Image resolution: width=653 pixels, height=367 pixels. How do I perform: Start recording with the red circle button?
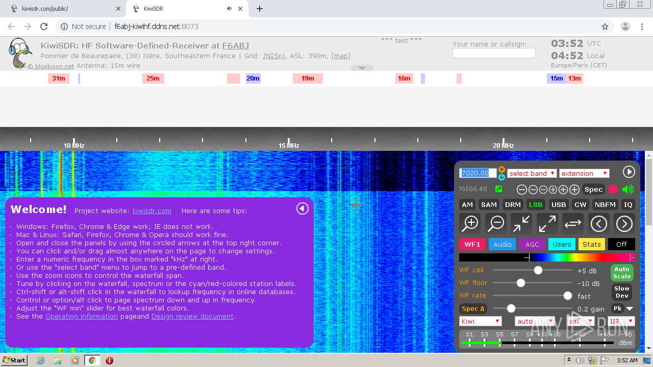click(613, 189)
